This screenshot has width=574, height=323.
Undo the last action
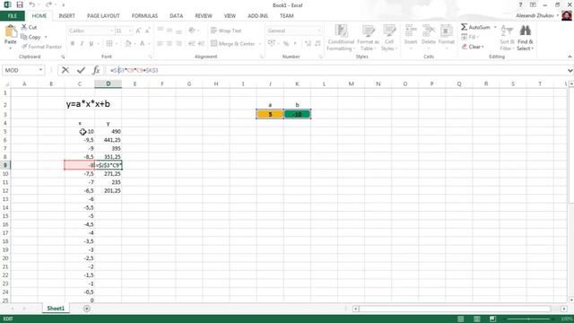pyautogui.click(x=32, y=5)
